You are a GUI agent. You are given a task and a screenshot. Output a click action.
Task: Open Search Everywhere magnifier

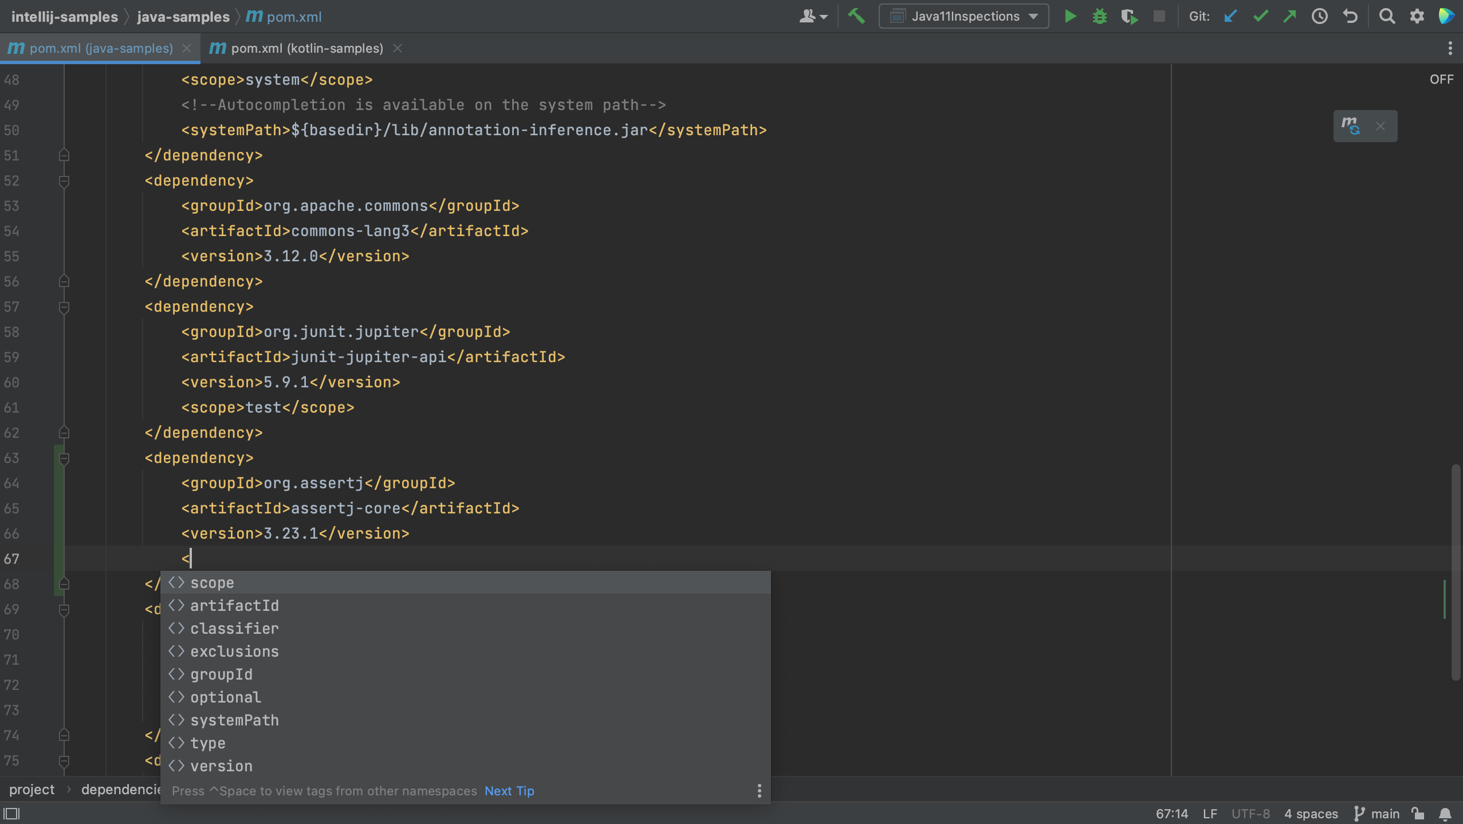1387,16
